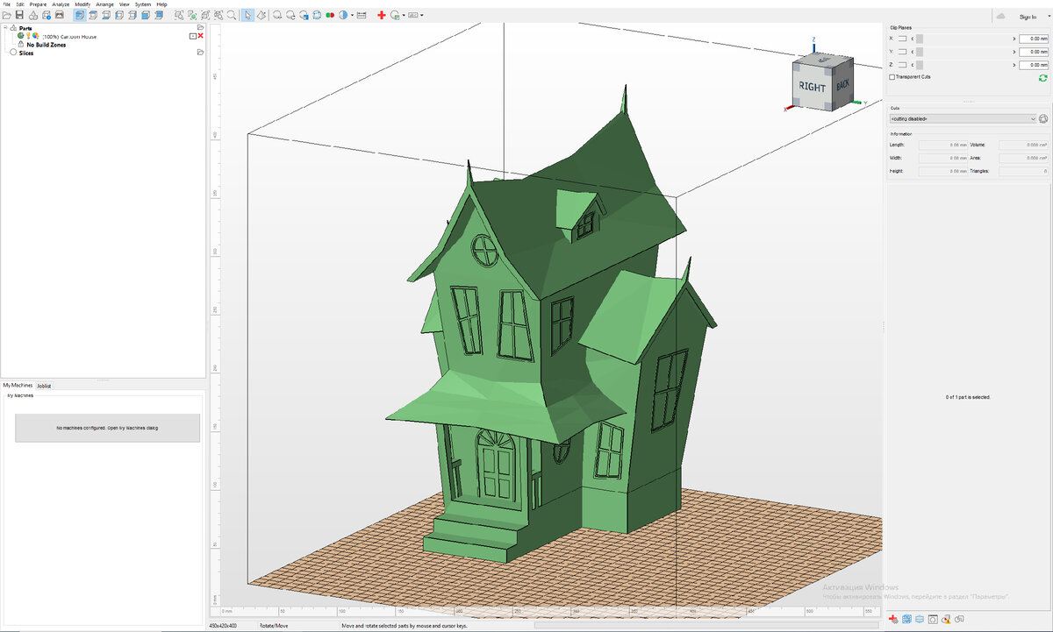Open the cutting disabled dropdown
The height and width of the screenshot is (632, 1053).
click(963, 118)
